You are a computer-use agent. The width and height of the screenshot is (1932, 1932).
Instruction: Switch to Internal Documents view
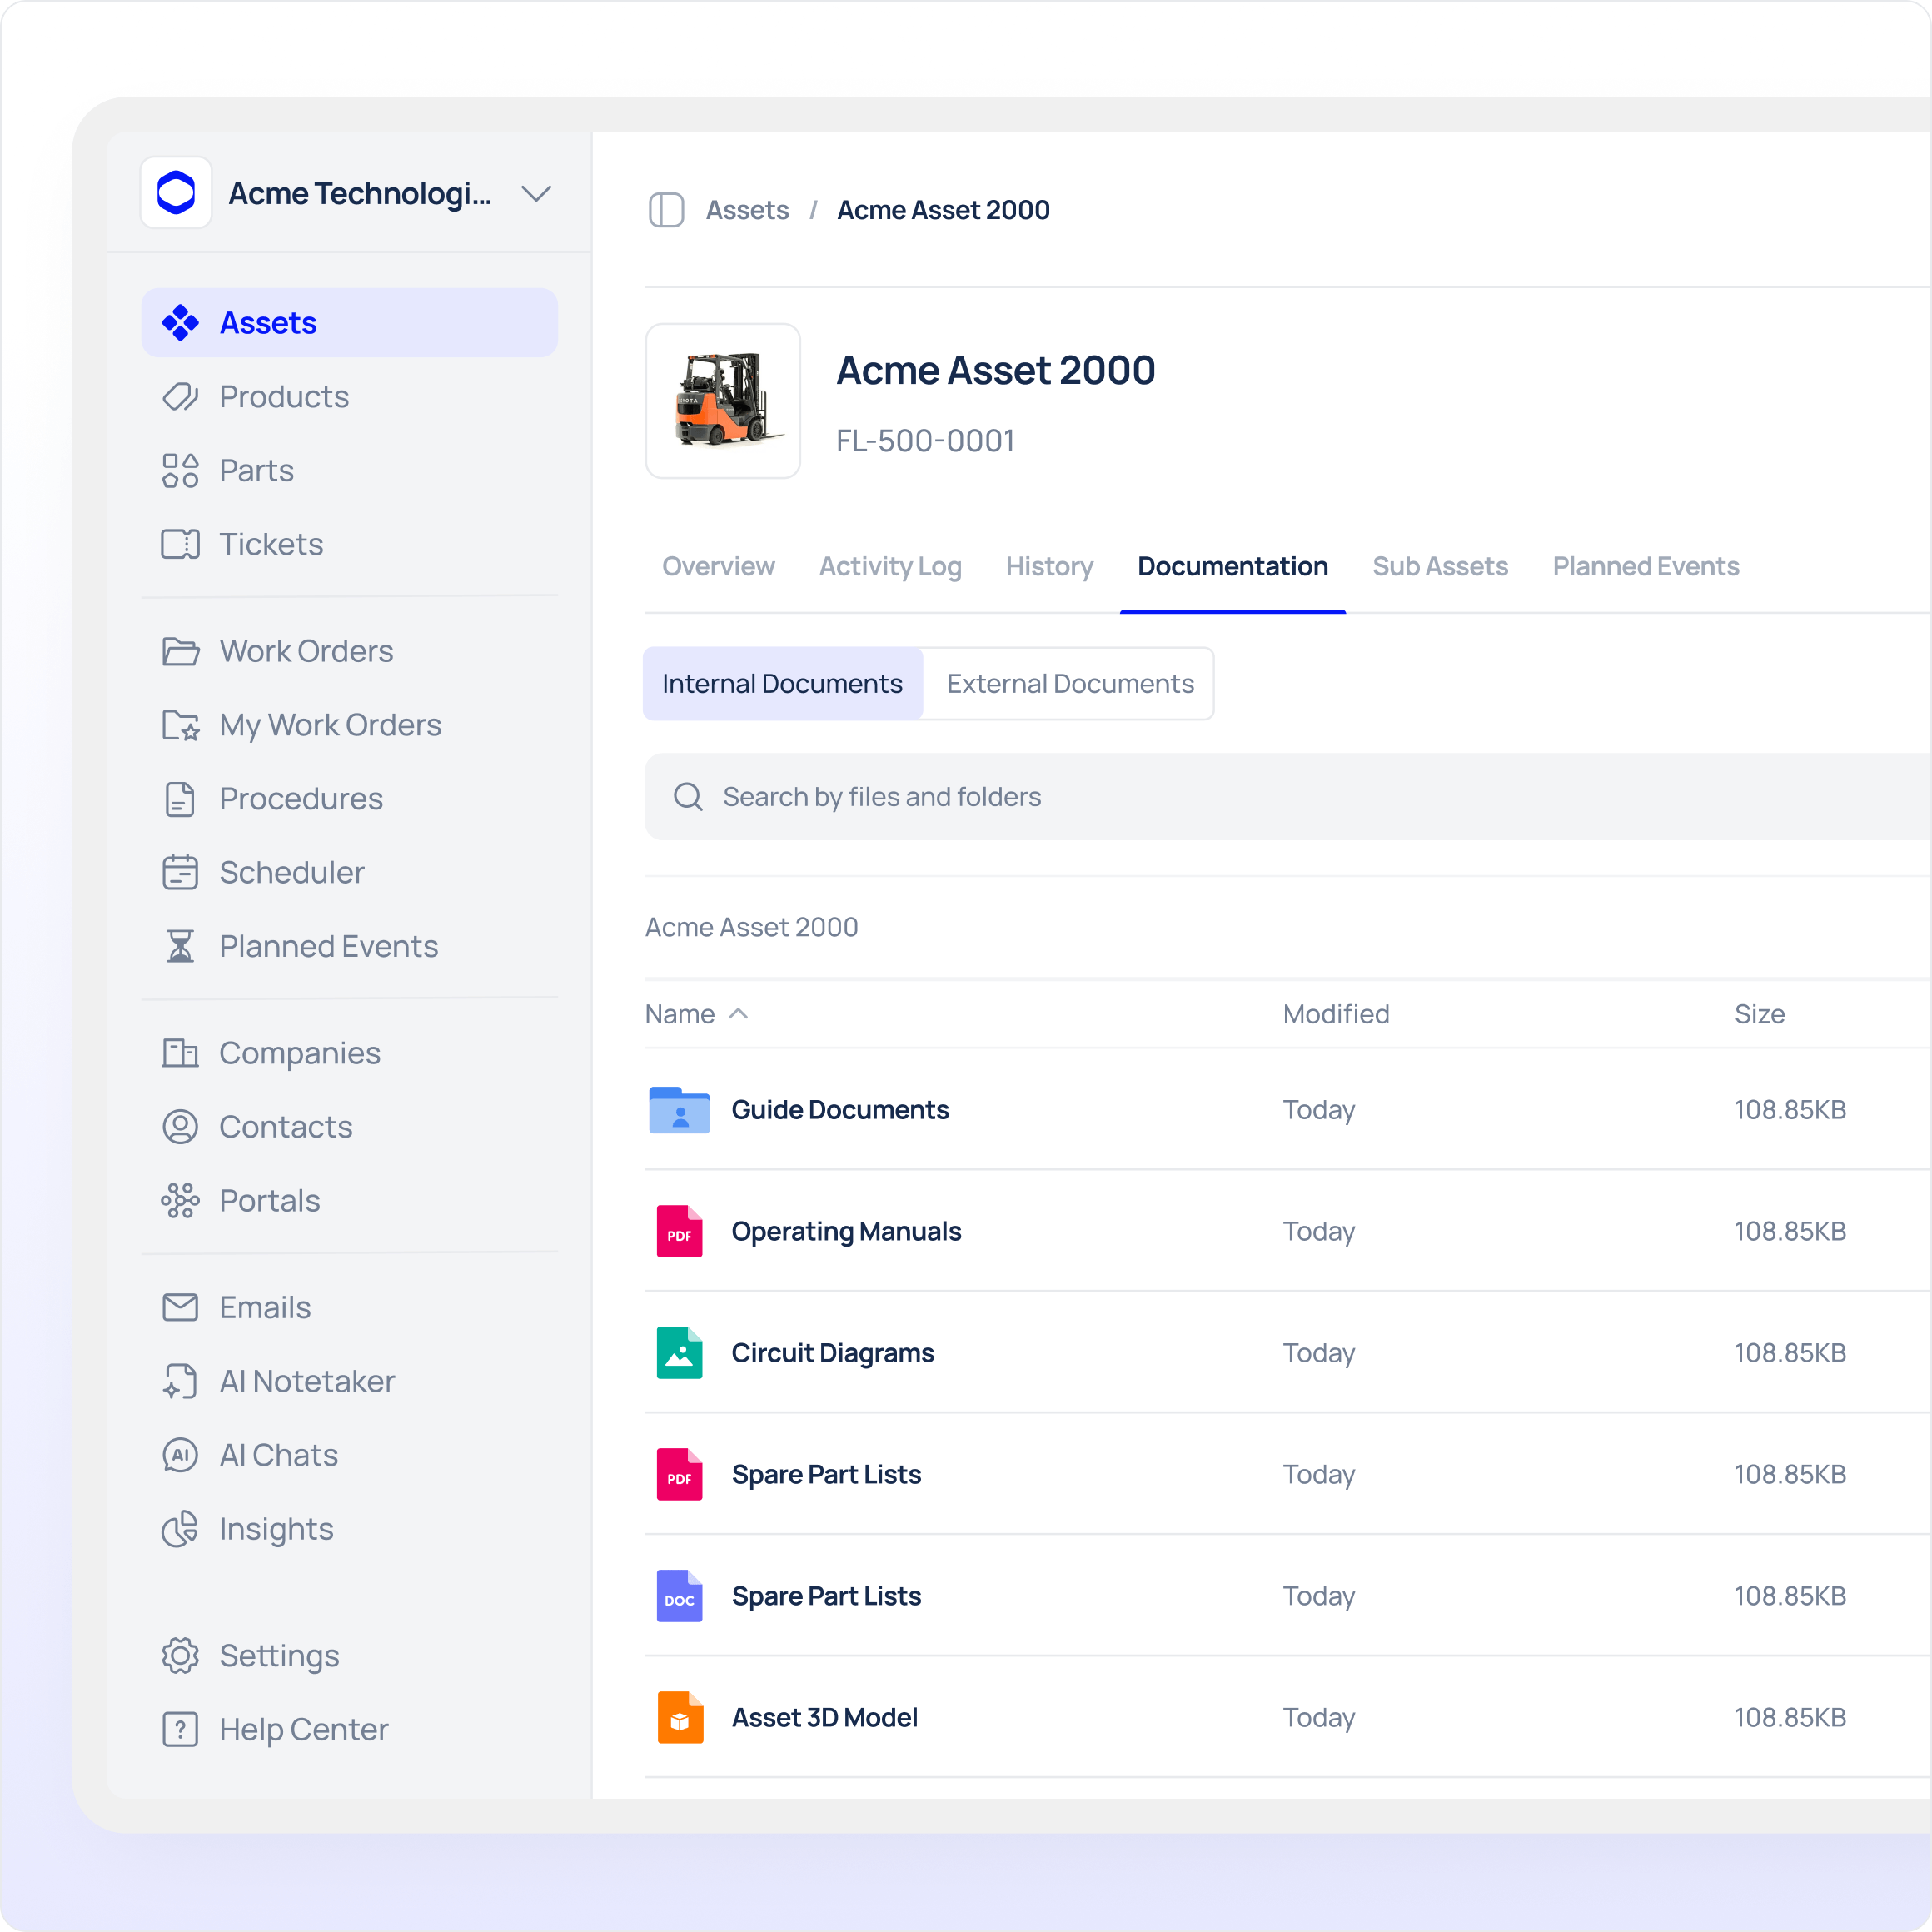(782, 684)
